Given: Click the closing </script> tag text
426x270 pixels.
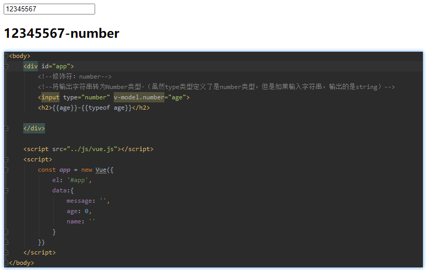Looking at the screenshot, I should click(x=39, y=252).
